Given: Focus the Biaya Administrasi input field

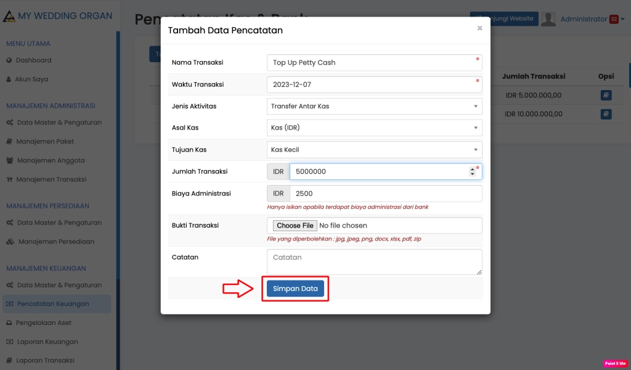Looking at the screenshot, I should (385, 194).
